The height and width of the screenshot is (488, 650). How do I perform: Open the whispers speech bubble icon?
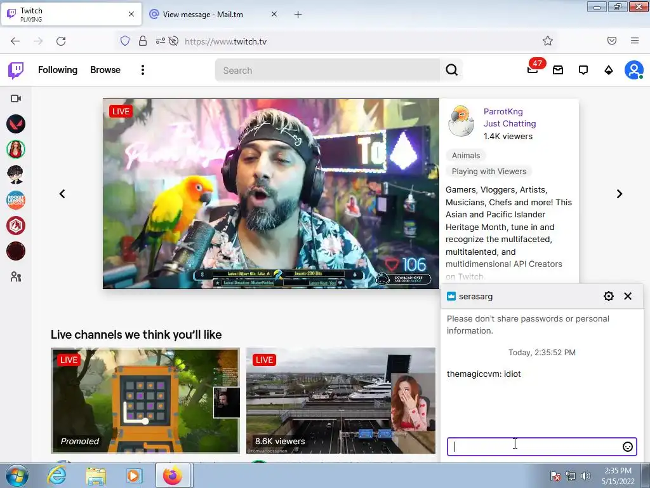583,70
